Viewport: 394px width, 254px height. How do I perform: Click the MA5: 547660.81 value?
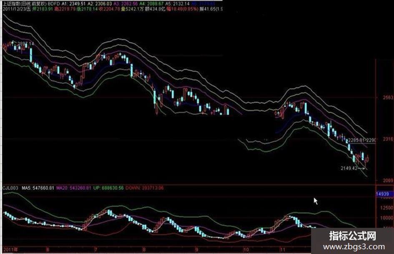(38, 188)
